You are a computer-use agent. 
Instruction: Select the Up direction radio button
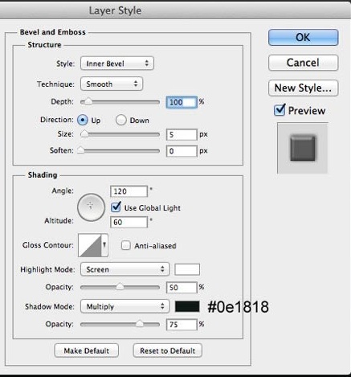coord(83,120)
